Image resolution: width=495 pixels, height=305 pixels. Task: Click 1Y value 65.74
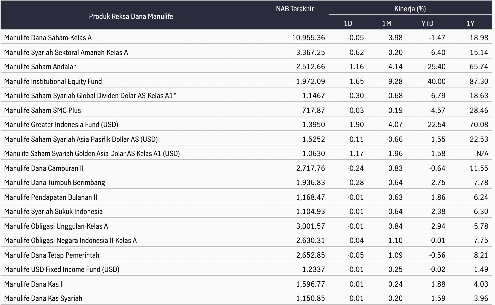(x=479, y=66)
